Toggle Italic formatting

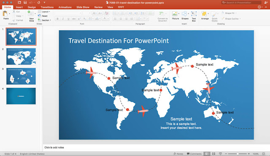point(63,19)
